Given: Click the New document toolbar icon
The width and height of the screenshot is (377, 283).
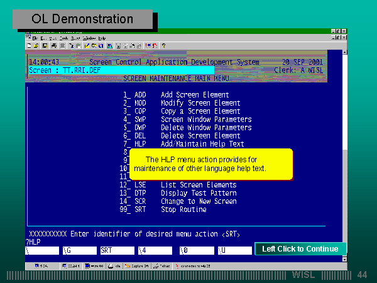Looking at the screenshot, I should click(30, 45).
